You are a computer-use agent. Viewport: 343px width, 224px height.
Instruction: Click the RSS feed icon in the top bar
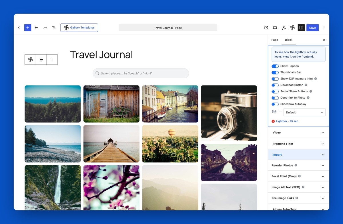284,28
